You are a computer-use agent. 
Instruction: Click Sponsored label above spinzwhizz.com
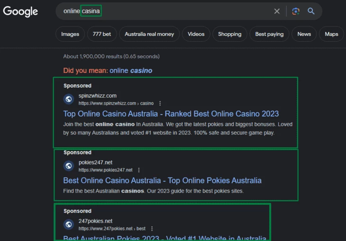pos(77,86)
